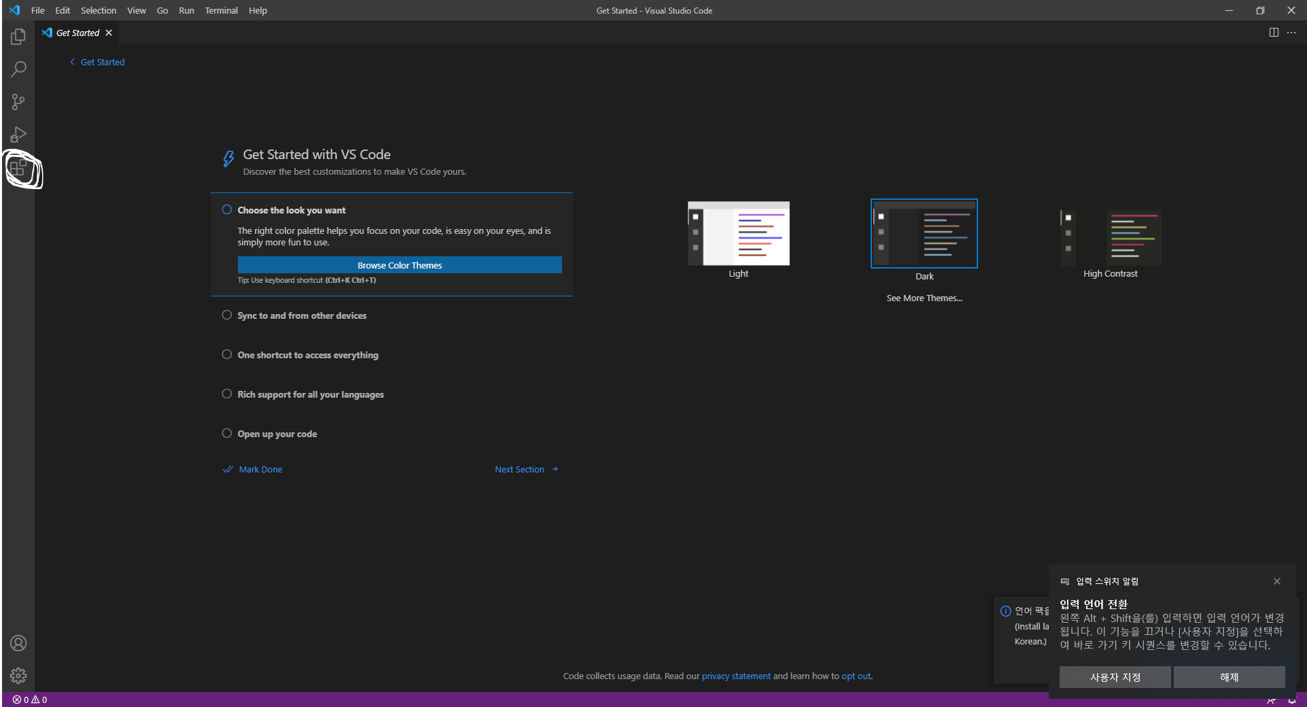Click the Mark Done checkmark icon

(x=228, y=469)
